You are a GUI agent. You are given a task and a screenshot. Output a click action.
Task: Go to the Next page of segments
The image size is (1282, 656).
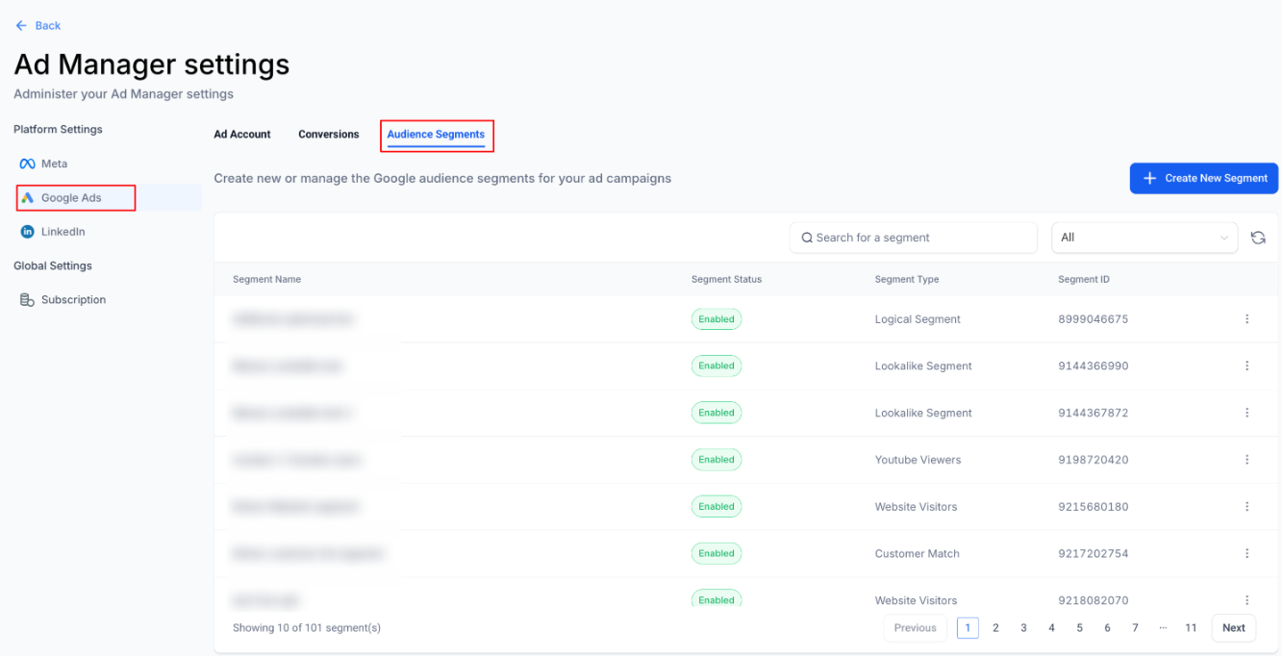click(x=1233, y=628)
